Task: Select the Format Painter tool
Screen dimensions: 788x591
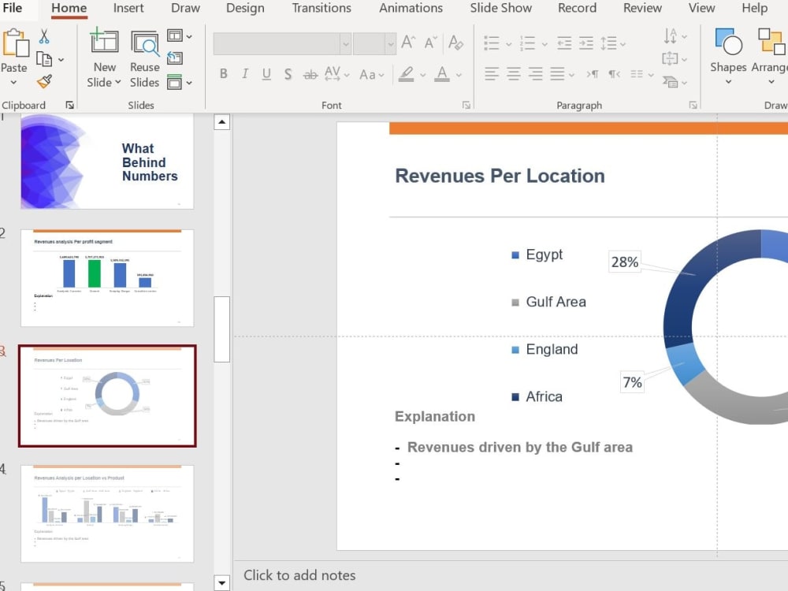Action: click(x=46, y=81)
